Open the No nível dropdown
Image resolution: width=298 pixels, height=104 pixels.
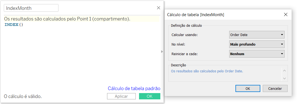pos(257,44)
